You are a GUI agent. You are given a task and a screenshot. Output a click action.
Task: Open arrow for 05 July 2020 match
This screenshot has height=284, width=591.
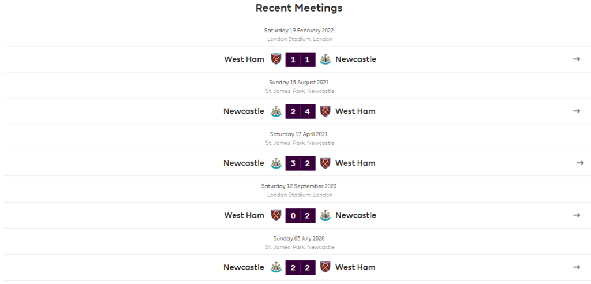(577, 267)
